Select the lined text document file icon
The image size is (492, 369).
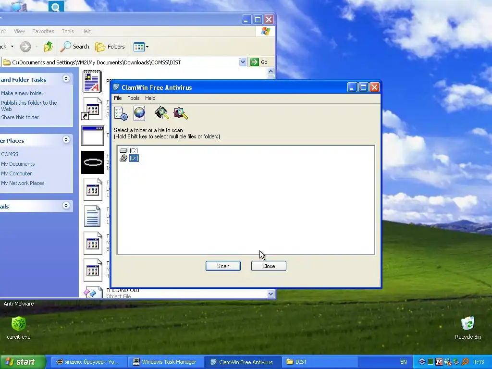point(92,216)
